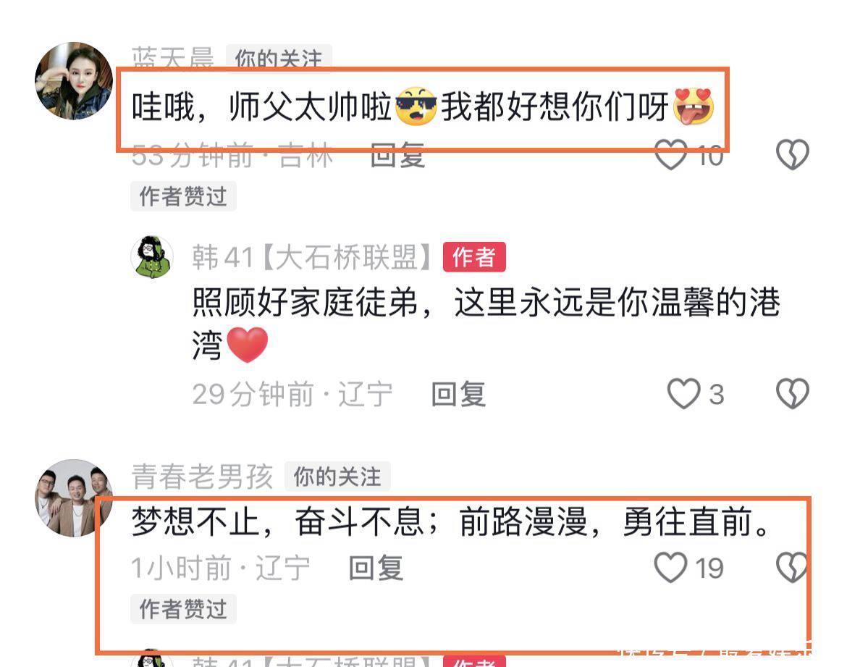Open username 青春老男孩
The image size is (847, 667).
[203, 477]
